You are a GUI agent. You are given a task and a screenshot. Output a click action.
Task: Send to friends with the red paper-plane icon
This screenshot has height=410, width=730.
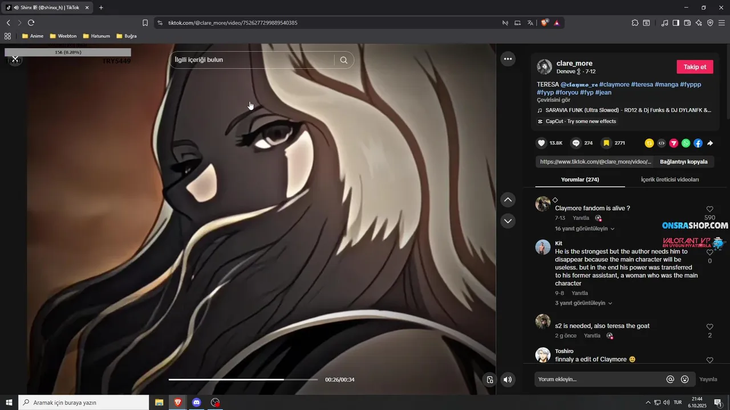coord(674,143)
